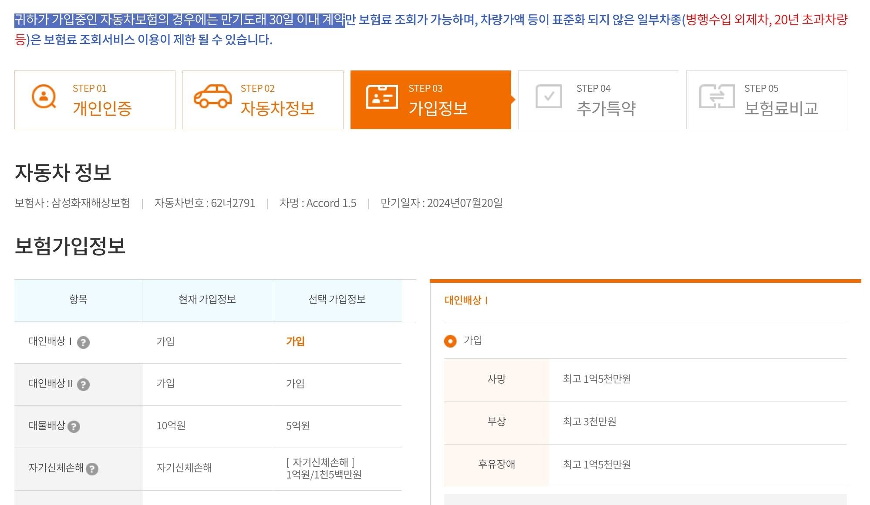
Task: Open help icon next to 대인배상 II
Action: tap(83, 385)
